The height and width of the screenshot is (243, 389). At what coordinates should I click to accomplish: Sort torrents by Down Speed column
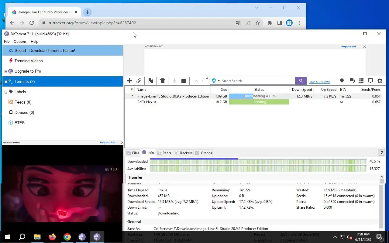point(302,90)
